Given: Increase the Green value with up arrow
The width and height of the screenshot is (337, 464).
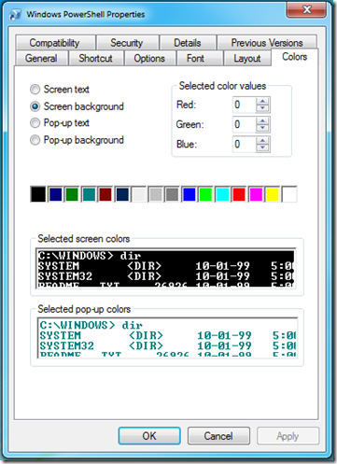Looking at the screenshot, I should [x=262, y=120].
